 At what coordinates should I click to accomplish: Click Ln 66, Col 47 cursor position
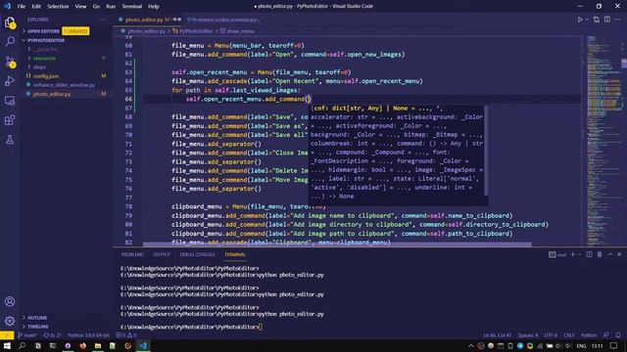coord(497,335)
